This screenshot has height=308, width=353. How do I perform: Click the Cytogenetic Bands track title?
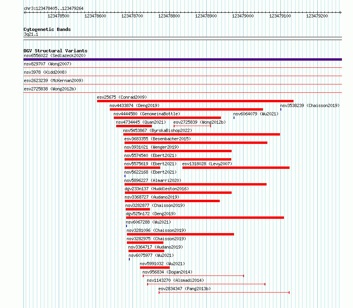[47, 29]
